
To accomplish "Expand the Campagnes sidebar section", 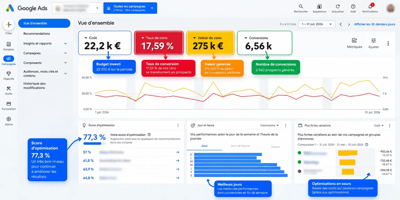I will pos(66,53).
